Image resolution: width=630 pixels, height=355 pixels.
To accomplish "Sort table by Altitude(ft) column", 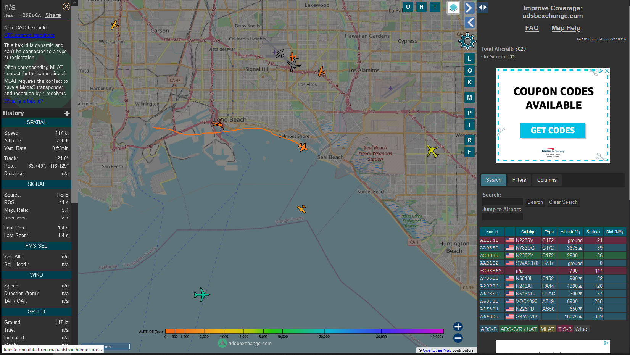I will [x=570, y=232].
